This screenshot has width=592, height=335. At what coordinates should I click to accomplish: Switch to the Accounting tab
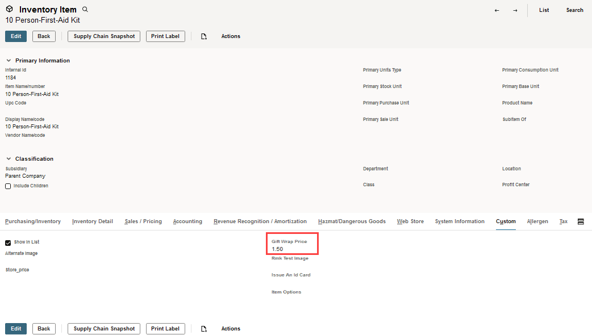187,221
